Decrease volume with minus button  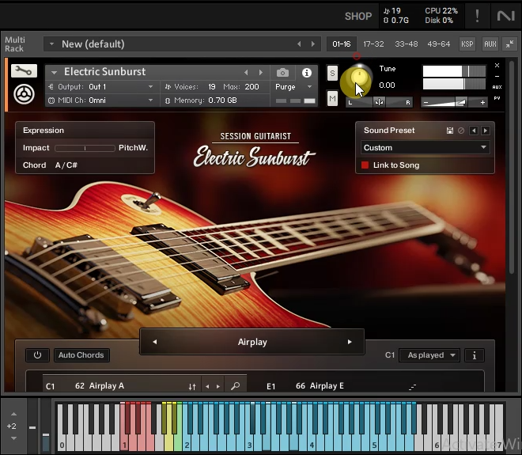point(426,103)
